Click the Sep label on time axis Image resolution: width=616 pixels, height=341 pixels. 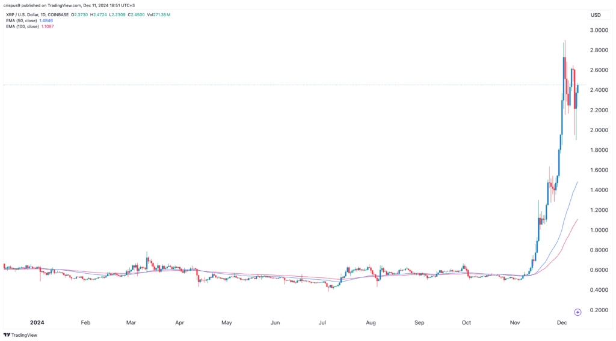pos(419,322)
